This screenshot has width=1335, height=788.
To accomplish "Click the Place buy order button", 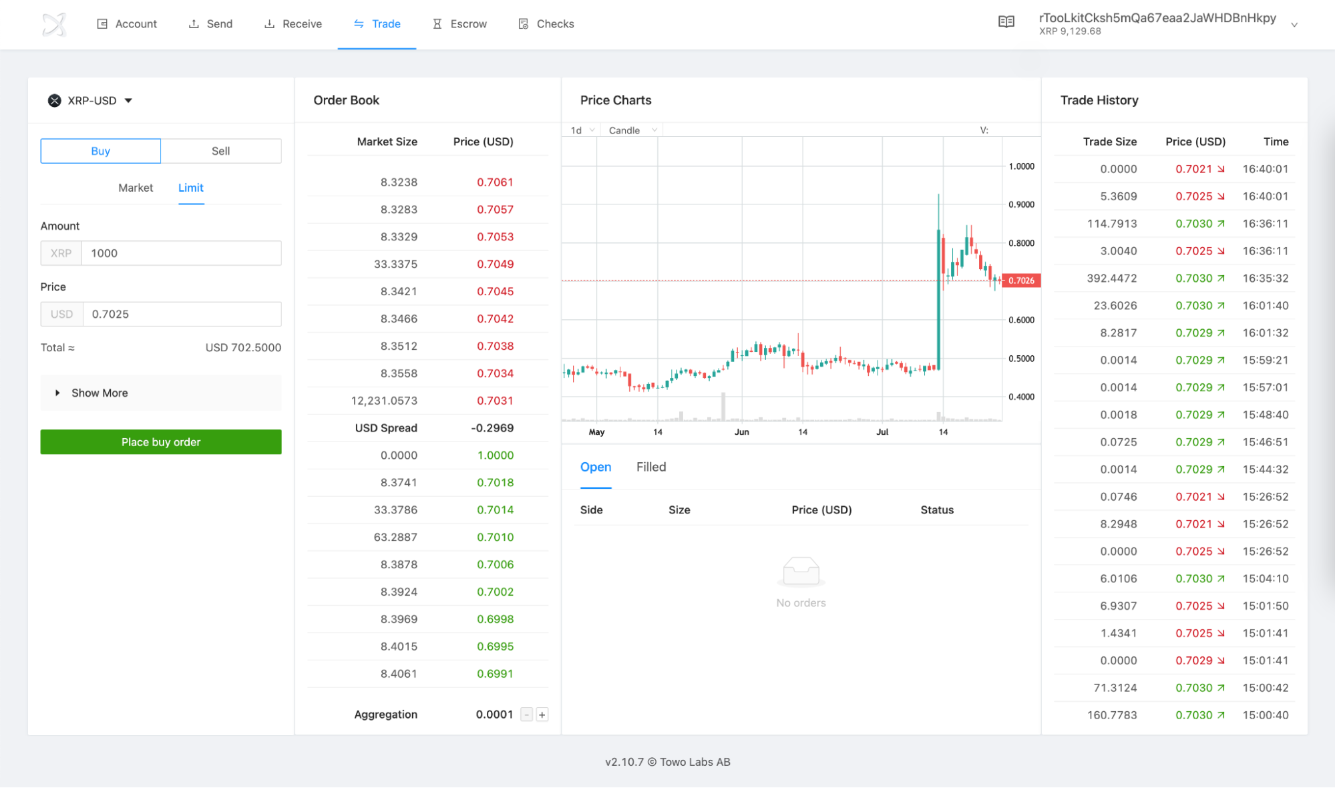I will coord(160,441).
